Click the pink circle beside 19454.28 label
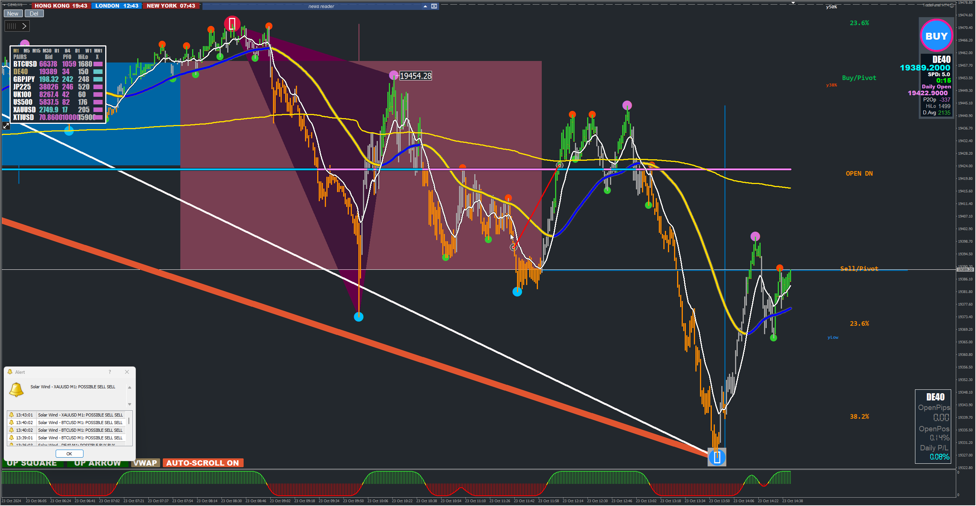Screen dimensions: 976x506 [393, 75]
